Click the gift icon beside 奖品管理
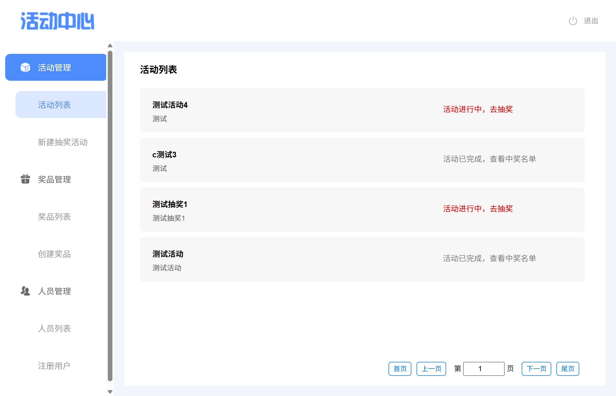 click(x=25, y=179)
